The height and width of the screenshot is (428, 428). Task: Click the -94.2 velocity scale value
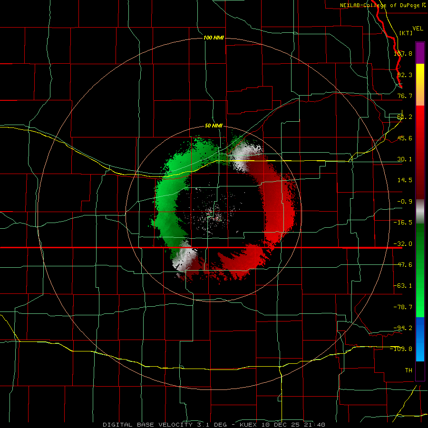point(403,328)
